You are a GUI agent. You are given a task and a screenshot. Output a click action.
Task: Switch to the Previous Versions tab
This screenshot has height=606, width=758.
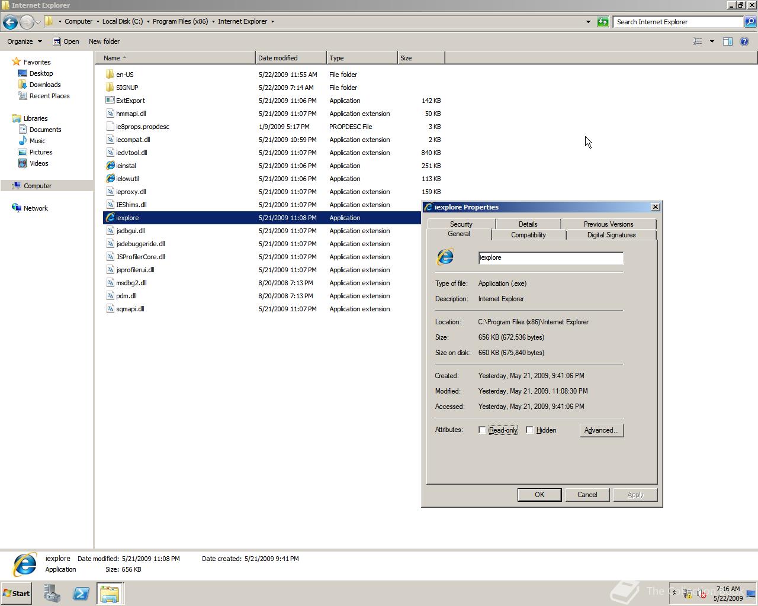pos(608,224)
